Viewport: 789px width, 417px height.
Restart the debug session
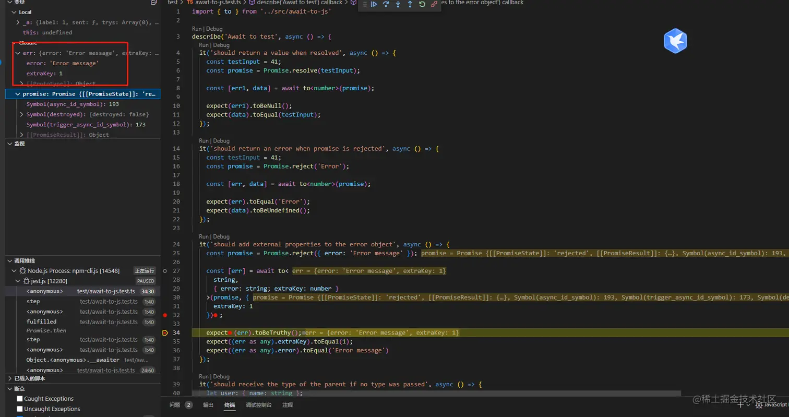pyautogui.click(x=422, y=4)
